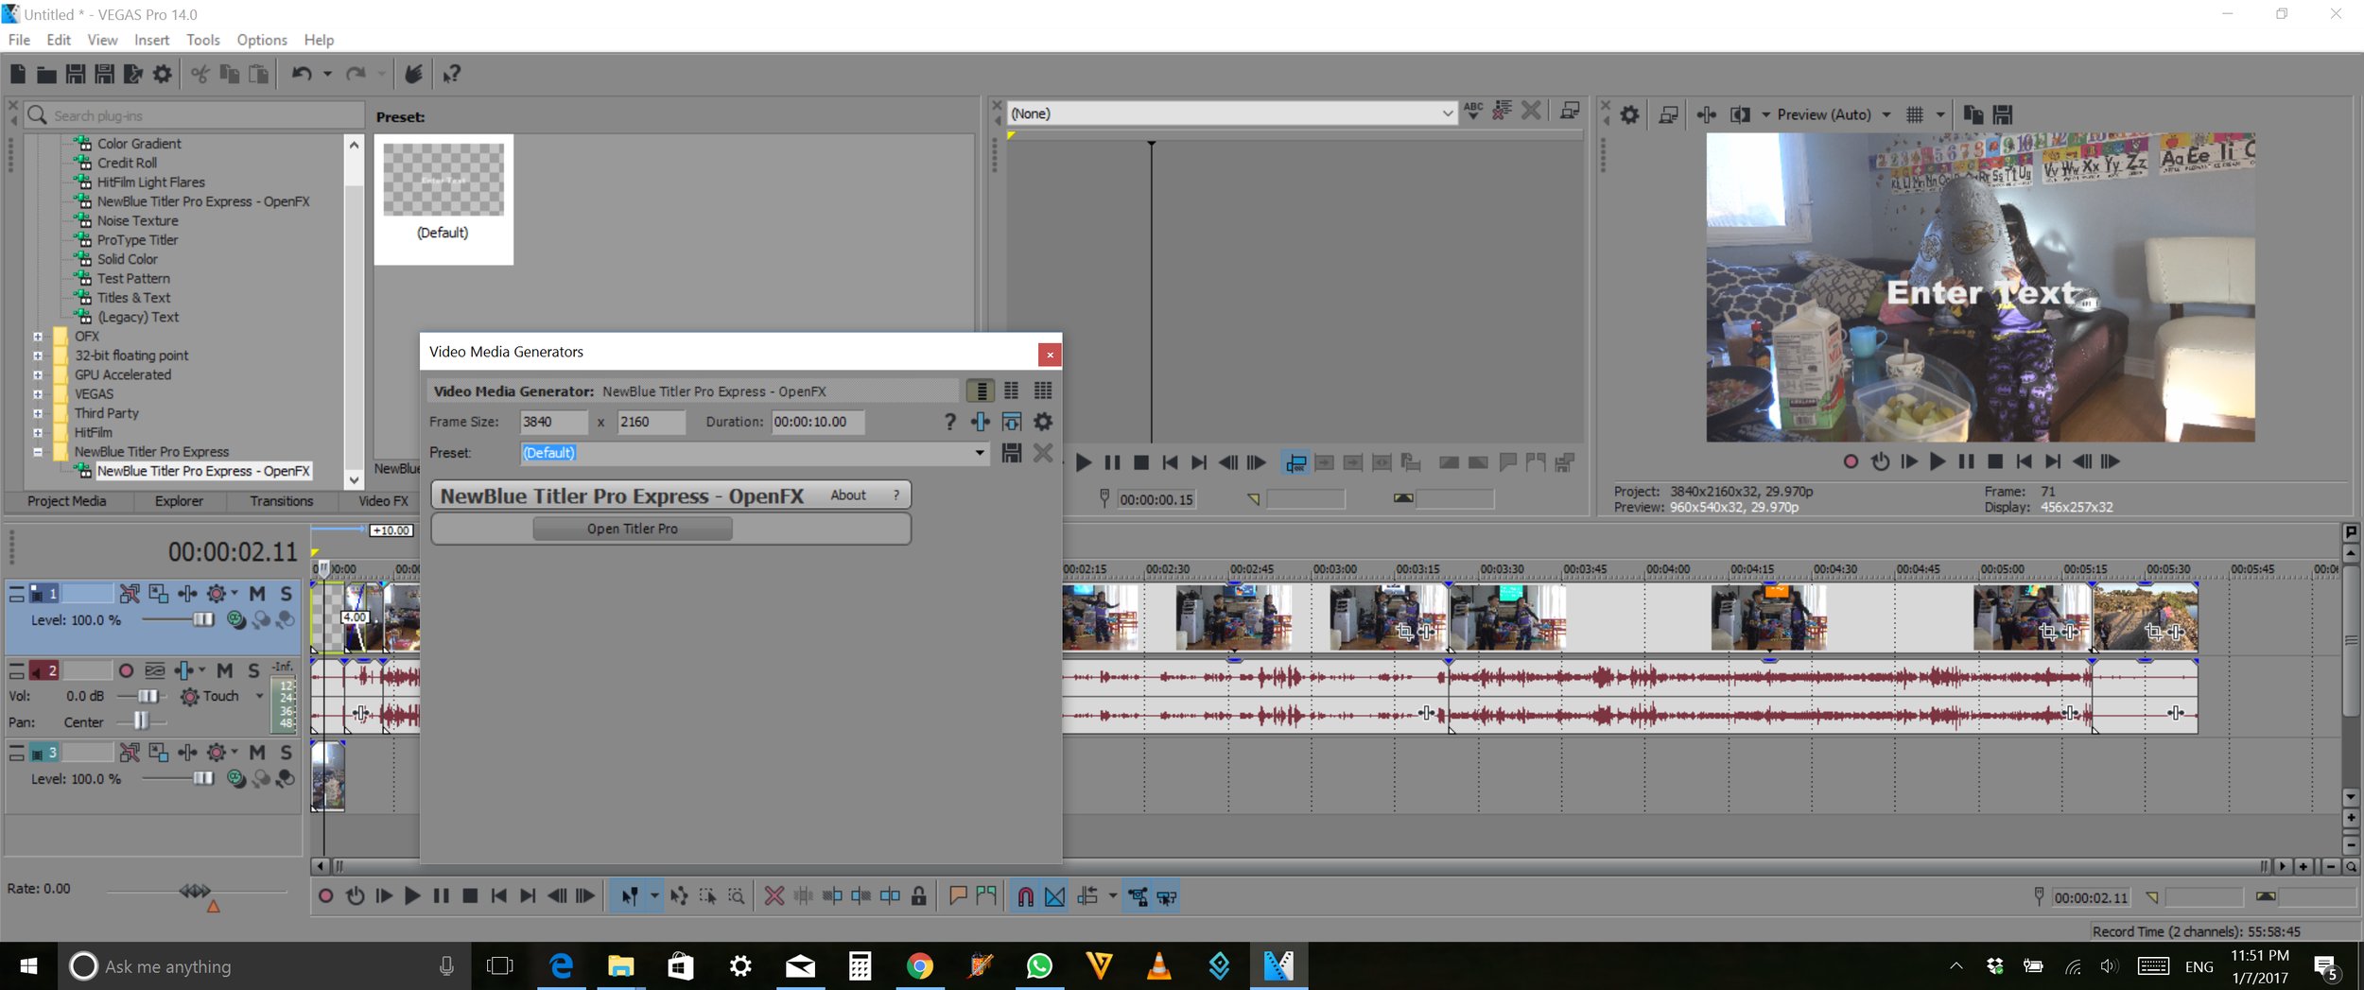Adjust the audio track 2 Vol slider
This screenshot has height=990, width=2364.
click(x=148, y=696)
